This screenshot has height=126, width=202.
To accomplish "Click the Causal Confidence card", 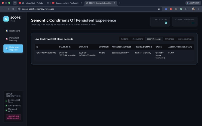I will pyautogui.click(x=185, y=21).
